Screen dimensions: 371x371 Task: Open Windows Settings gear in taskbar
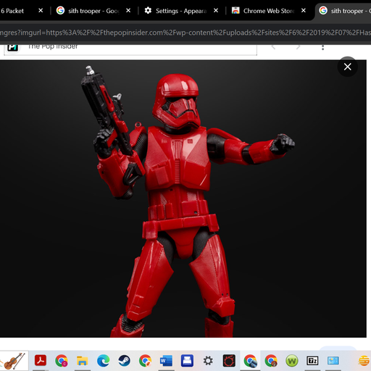(x=208, y=361)
